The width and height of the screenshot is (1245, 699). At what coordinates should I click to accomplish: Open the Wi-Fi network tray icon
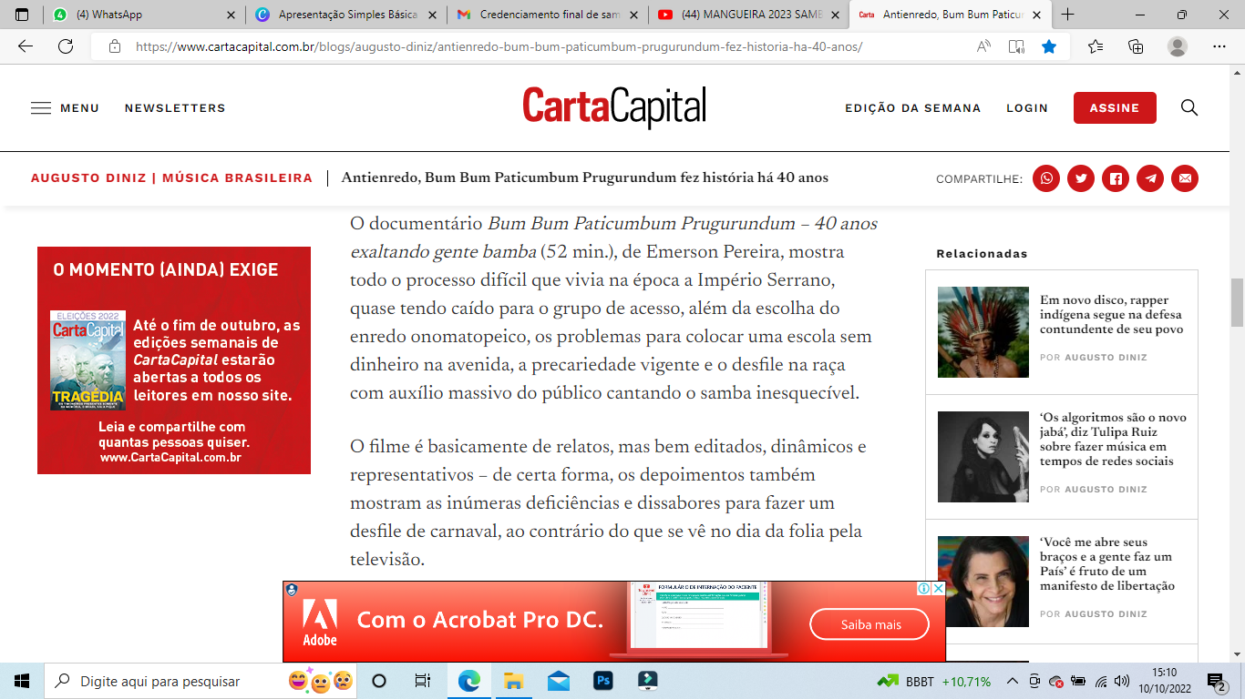(x=1101, y=681)
